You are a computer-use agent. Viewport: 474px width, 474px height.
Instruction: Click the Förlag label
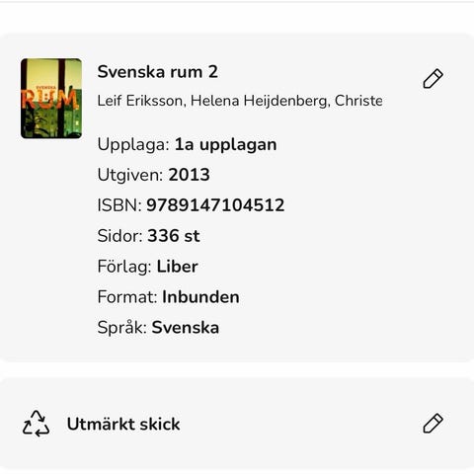tap(124, 267)
